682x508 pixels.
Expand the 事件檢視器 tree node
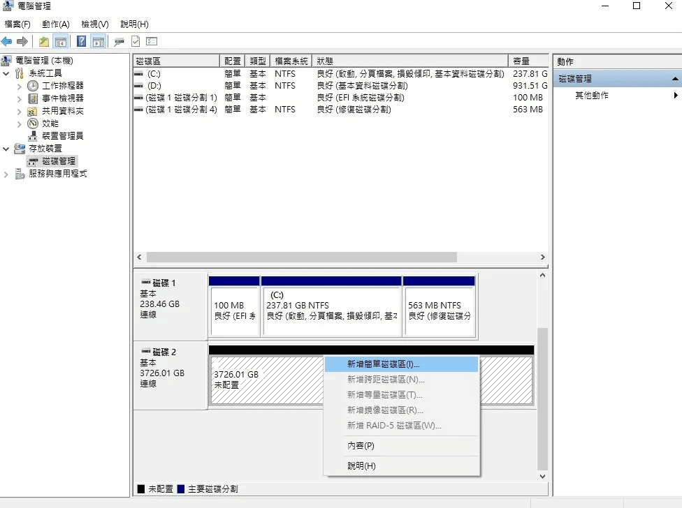click(x=19, y=99)
